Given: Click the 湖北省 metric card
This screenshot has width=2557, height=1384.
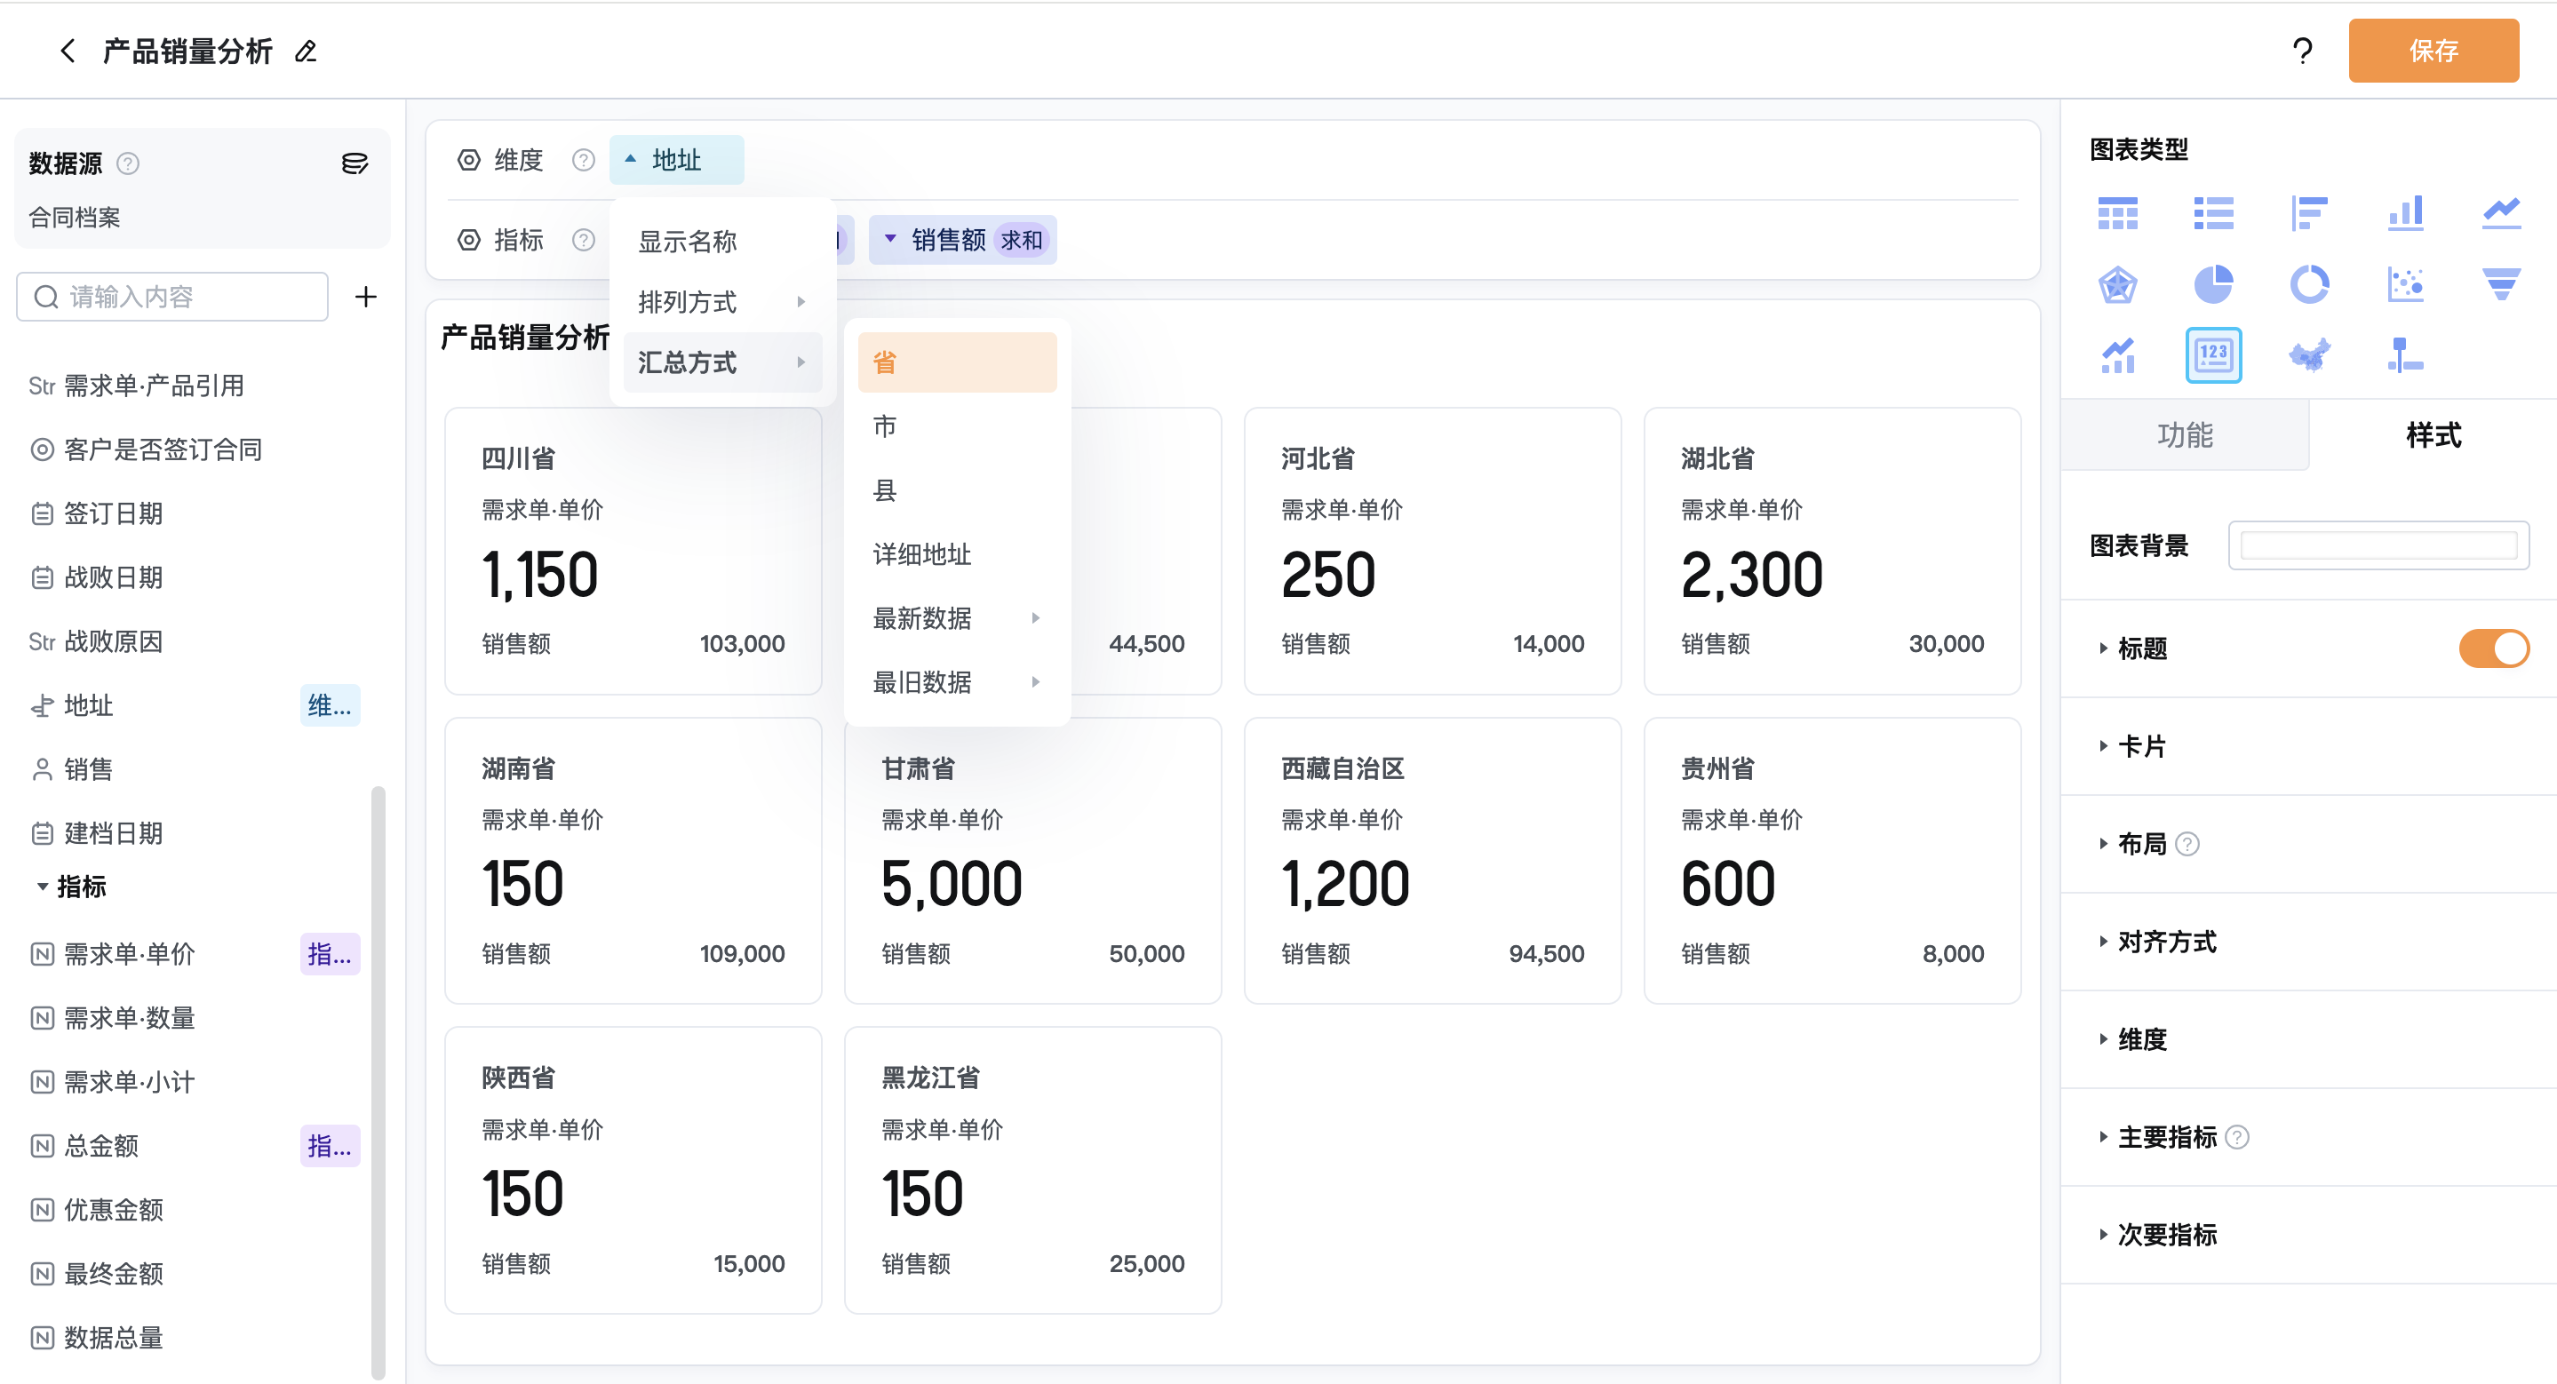Looking at the screenshot, I should click(1832, 551).
